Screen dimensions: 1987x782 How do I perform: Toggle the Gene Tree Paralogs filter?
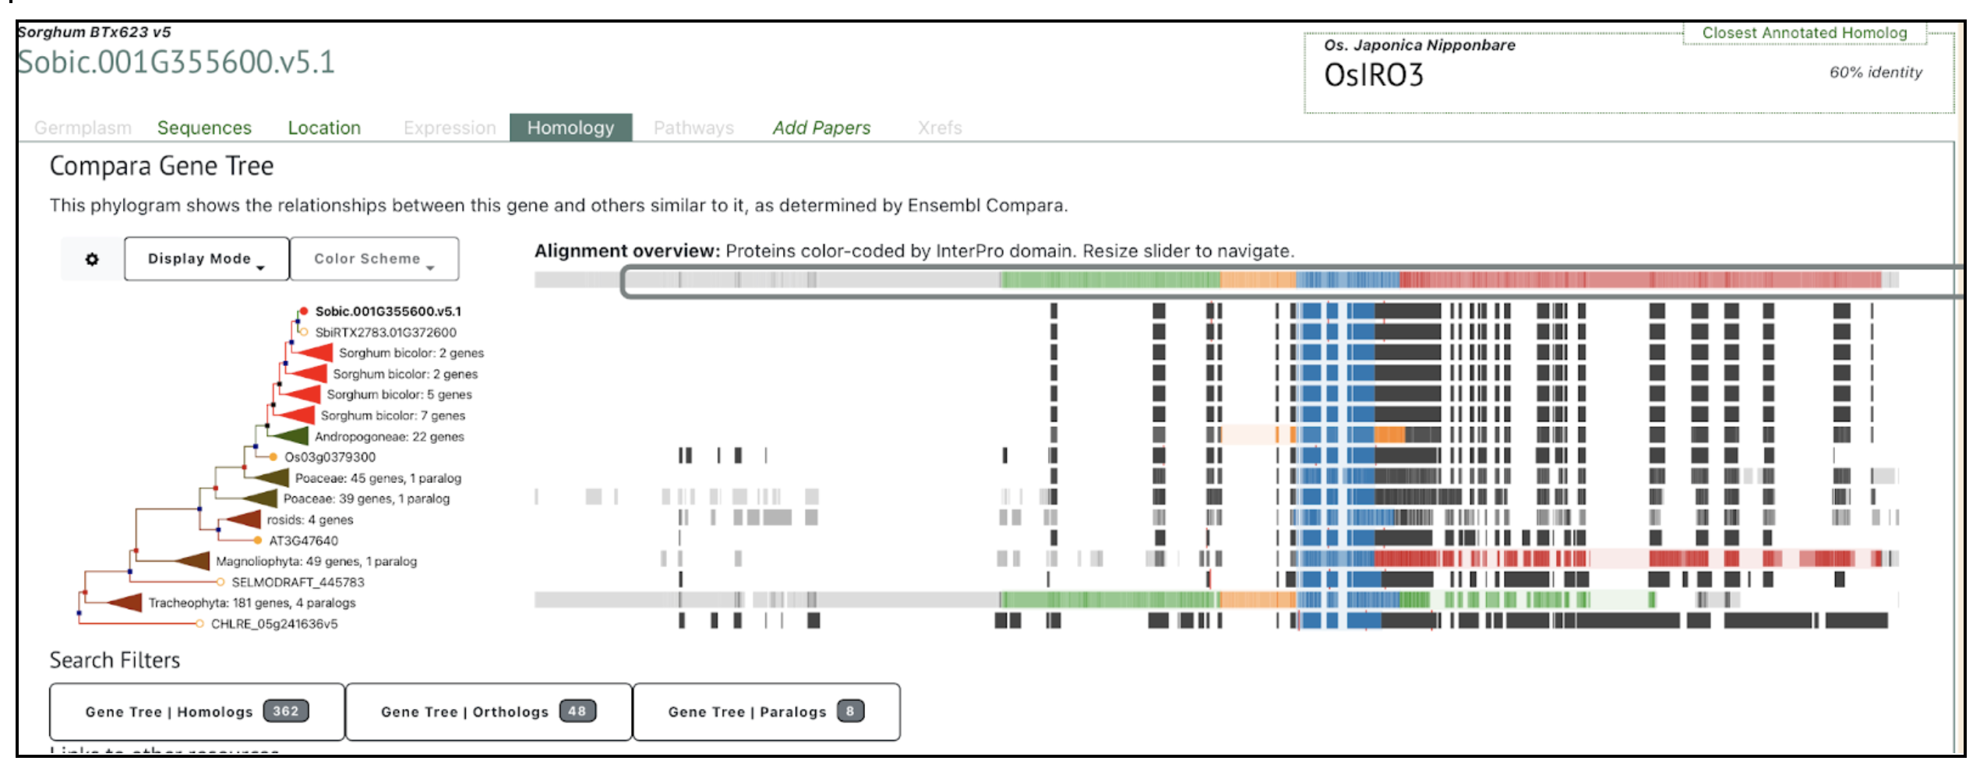[x=766, y=712]
